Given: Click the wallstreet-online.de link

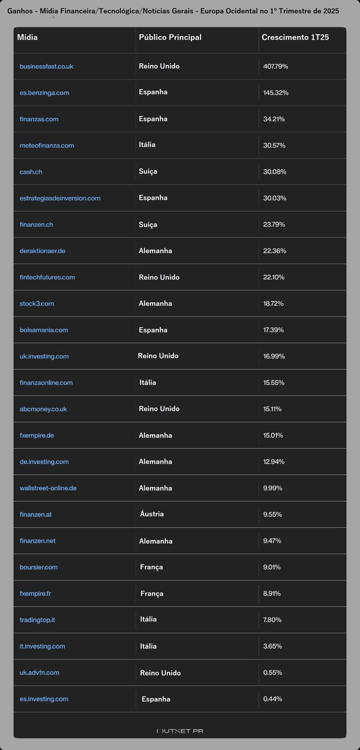Looking at the screenshot, I should tap(48, 488).
